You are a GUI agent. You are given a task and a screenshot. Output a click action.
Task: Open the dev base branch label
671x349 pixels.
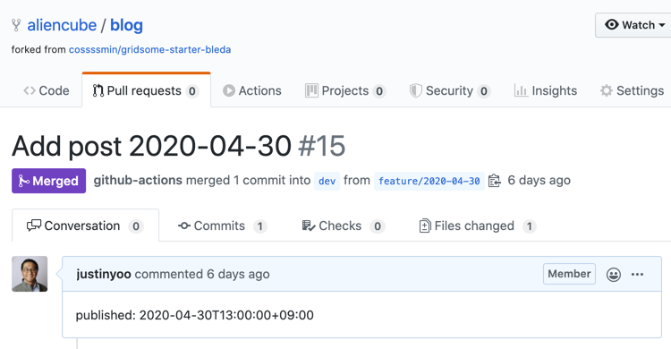(x=327, y=181)
